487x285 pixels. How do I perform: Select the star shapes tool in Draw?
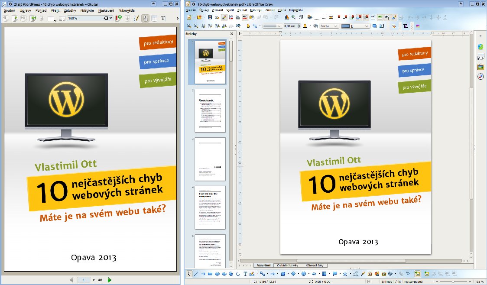click(x=345, y=274)
